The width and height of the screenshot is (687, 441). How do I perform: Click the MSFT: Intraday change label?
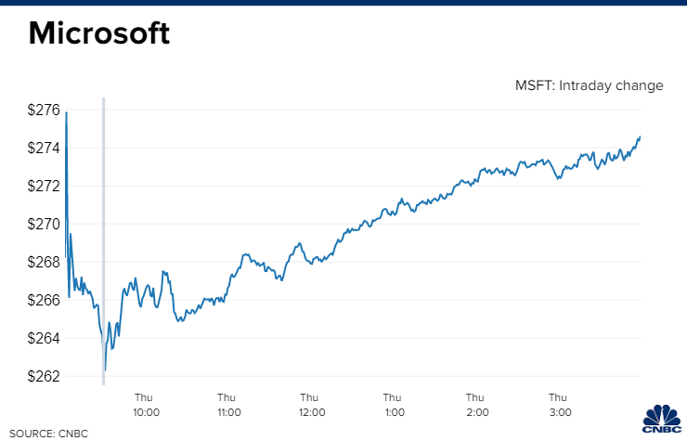[x=590, y=85]
